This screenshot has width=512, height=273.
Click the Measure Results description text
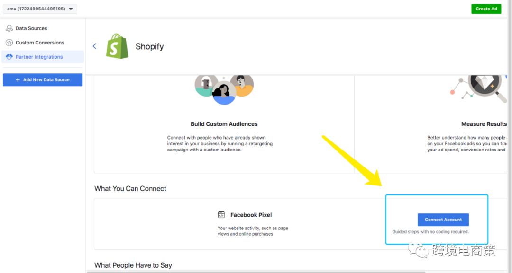click(x=467, y=144)
